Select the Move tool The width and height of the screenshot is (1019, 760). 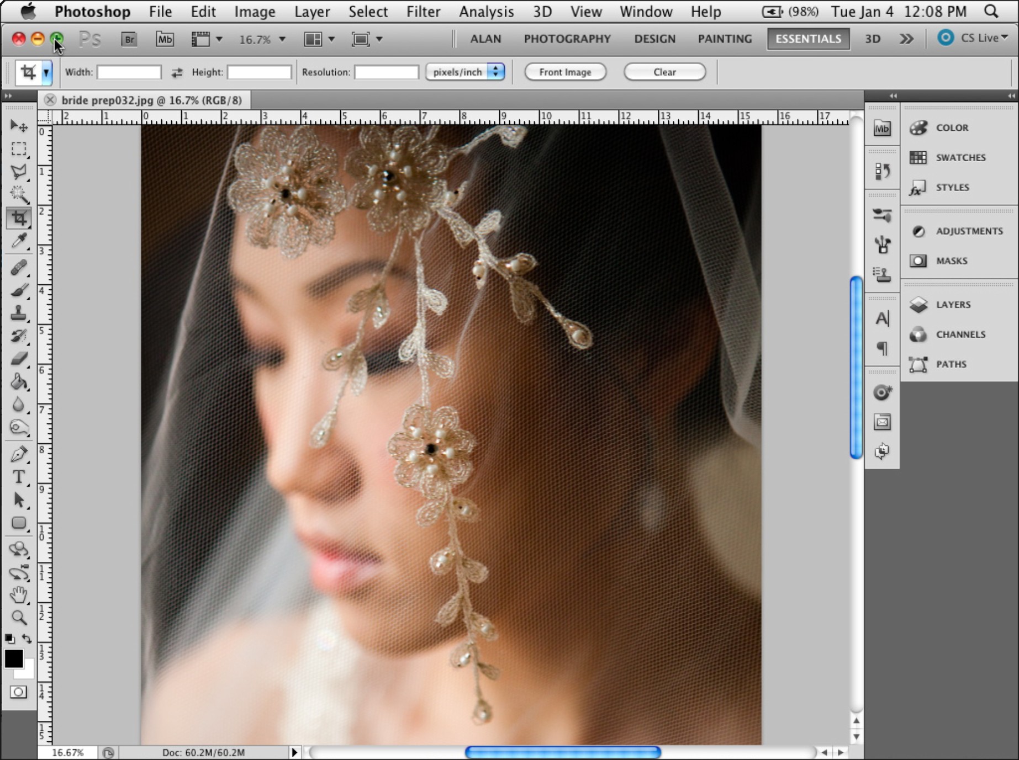[x=19, y=126]
